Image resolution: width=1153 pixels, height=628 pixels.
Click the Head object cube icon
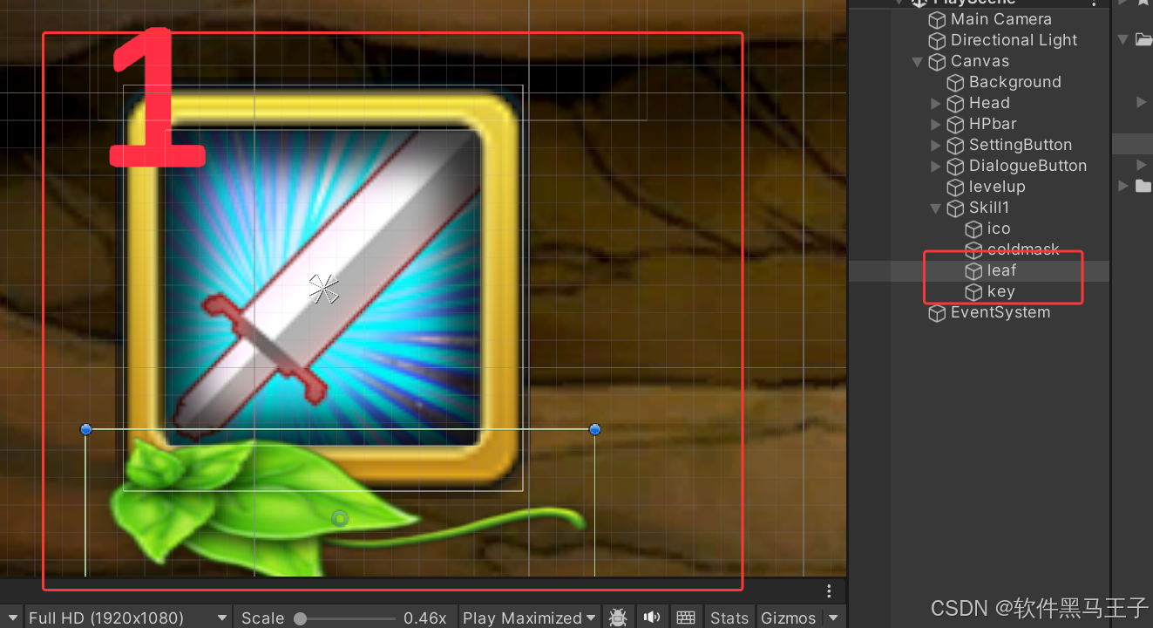(955, 103)
